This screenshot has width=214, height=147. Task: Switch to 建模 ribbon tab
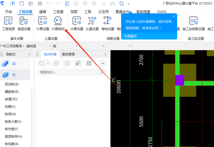click(43, 12)
